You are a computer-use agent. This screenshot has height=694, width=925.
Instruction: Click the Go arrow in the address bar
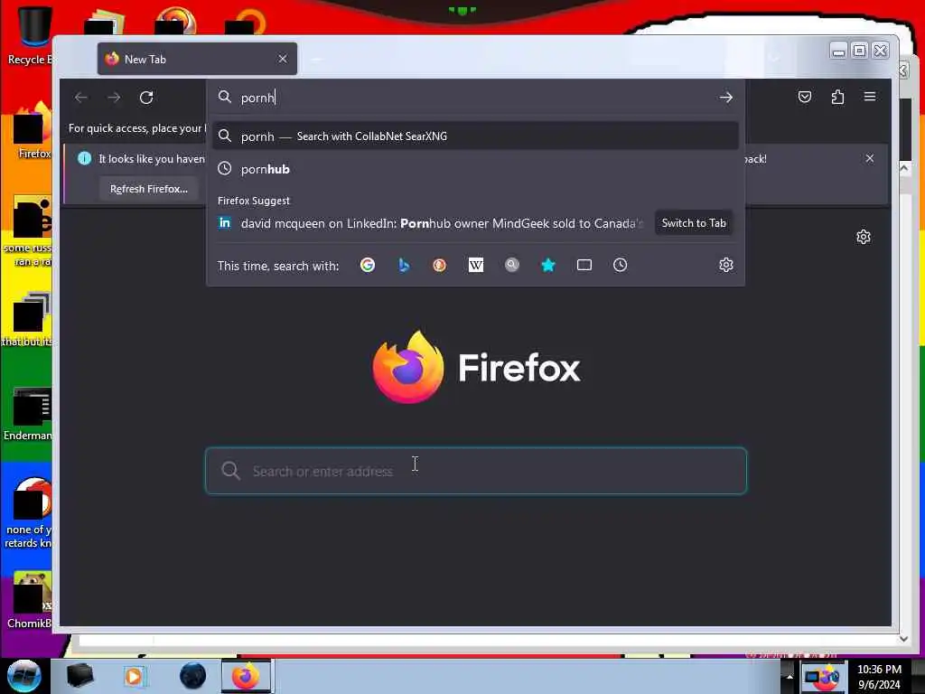click(726, 98)
